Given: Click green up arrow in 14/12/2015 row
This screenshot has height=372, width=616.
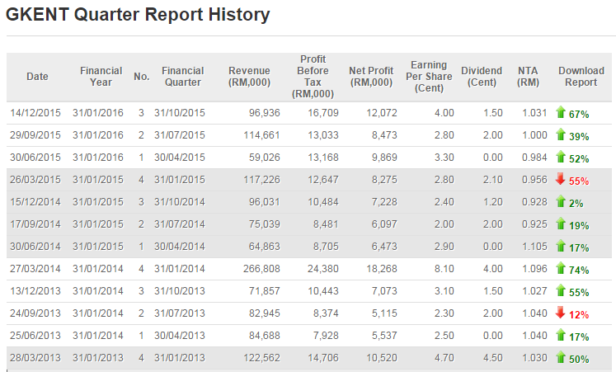Looking at the screenshot, I should point(561,112).
